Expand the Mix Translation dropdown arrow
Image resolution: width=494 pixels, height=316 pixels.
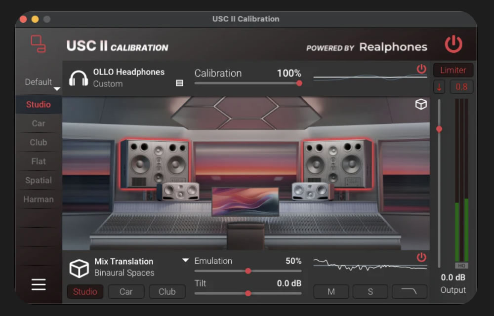tap(186, 260)
